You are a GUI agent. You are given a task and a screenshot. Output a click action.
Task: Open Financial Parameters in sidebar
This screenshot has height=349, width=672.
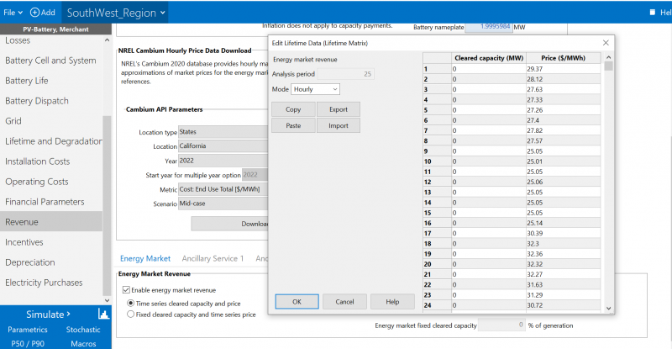(x=45, y=202)
